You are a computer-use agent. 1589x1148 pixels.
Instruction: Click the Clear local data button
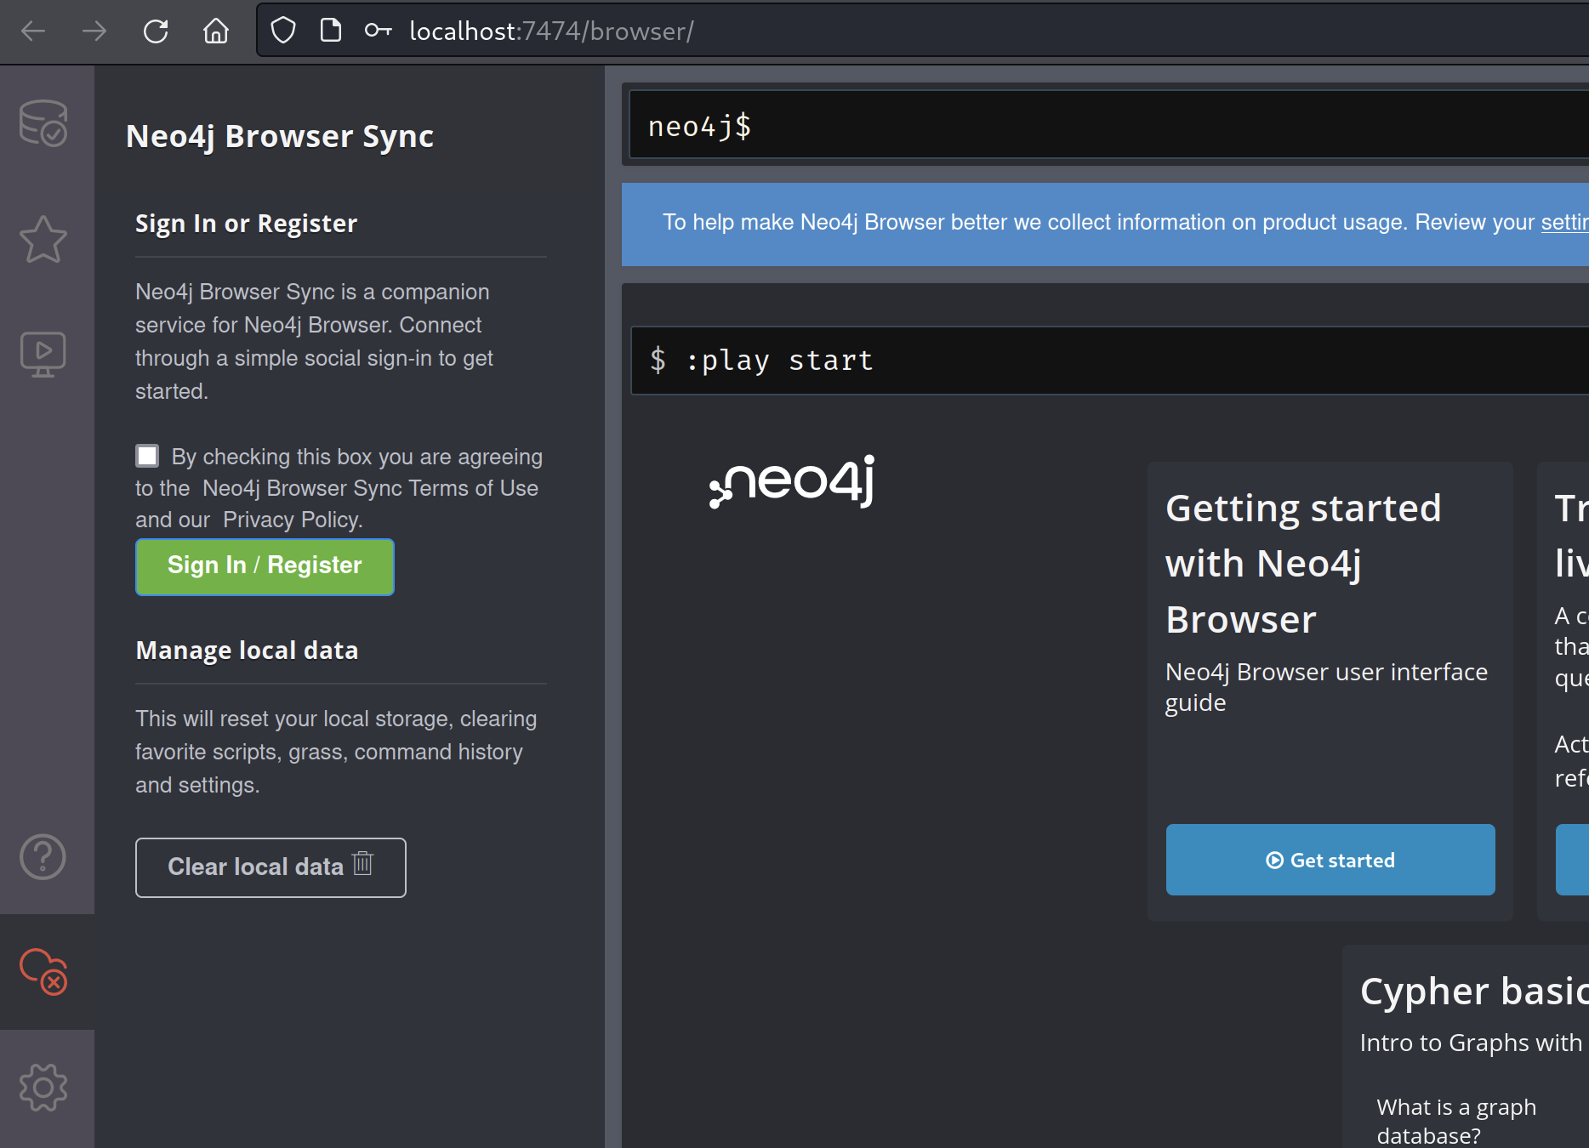coord(271,867)
